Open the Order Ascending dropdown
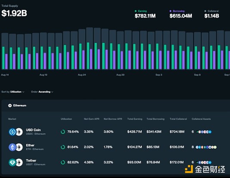The image size is (230, 178). pyautogui.click(x=42, y=92)
